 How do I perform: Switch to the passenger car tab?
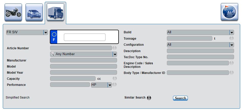click(34, 12)
